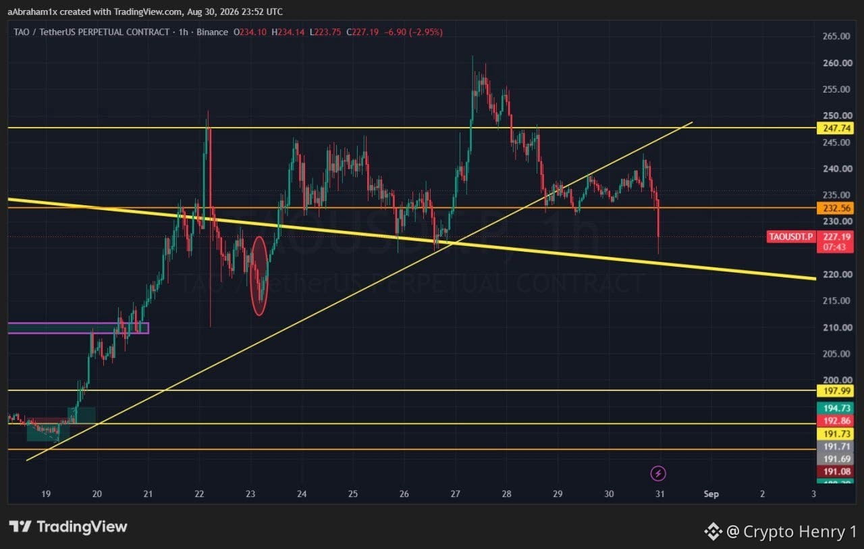Click the 250.00 price scale label
Screen dimensions: 864x549
836,115
